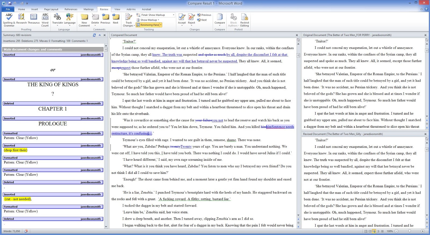Expand the Show Markup menu
The image size is (430, 235).
point(149,20)
